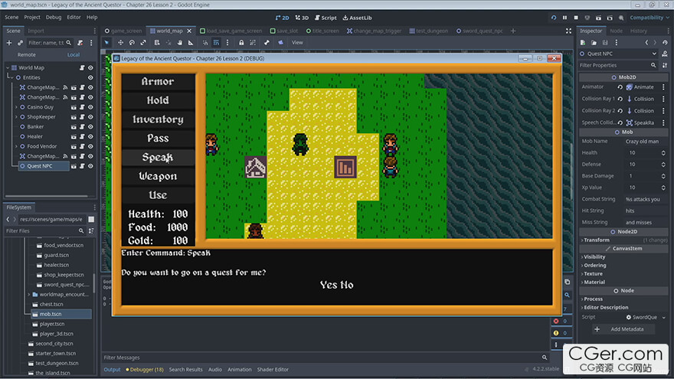This screenshot has width=674, height=379.
Task: Attach script icon next to scene filter
Action: tap(80, 43)
